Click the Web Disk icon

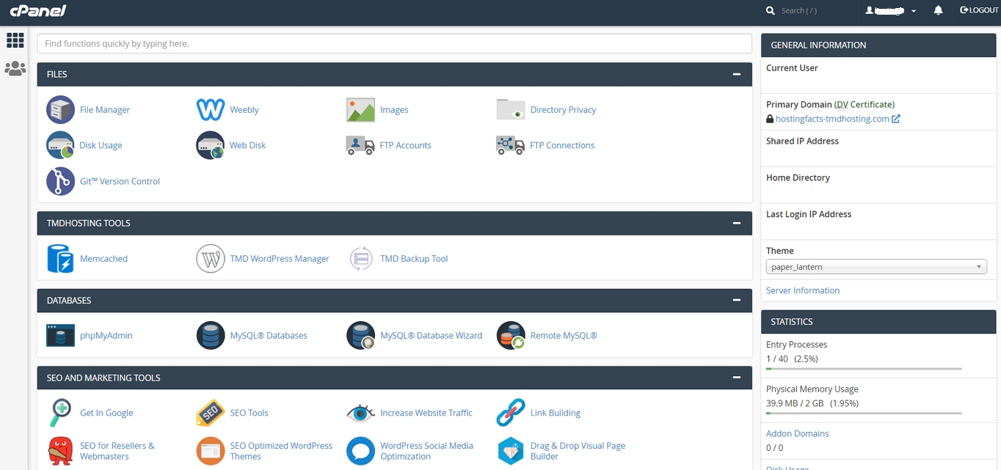tap(211, 145)
